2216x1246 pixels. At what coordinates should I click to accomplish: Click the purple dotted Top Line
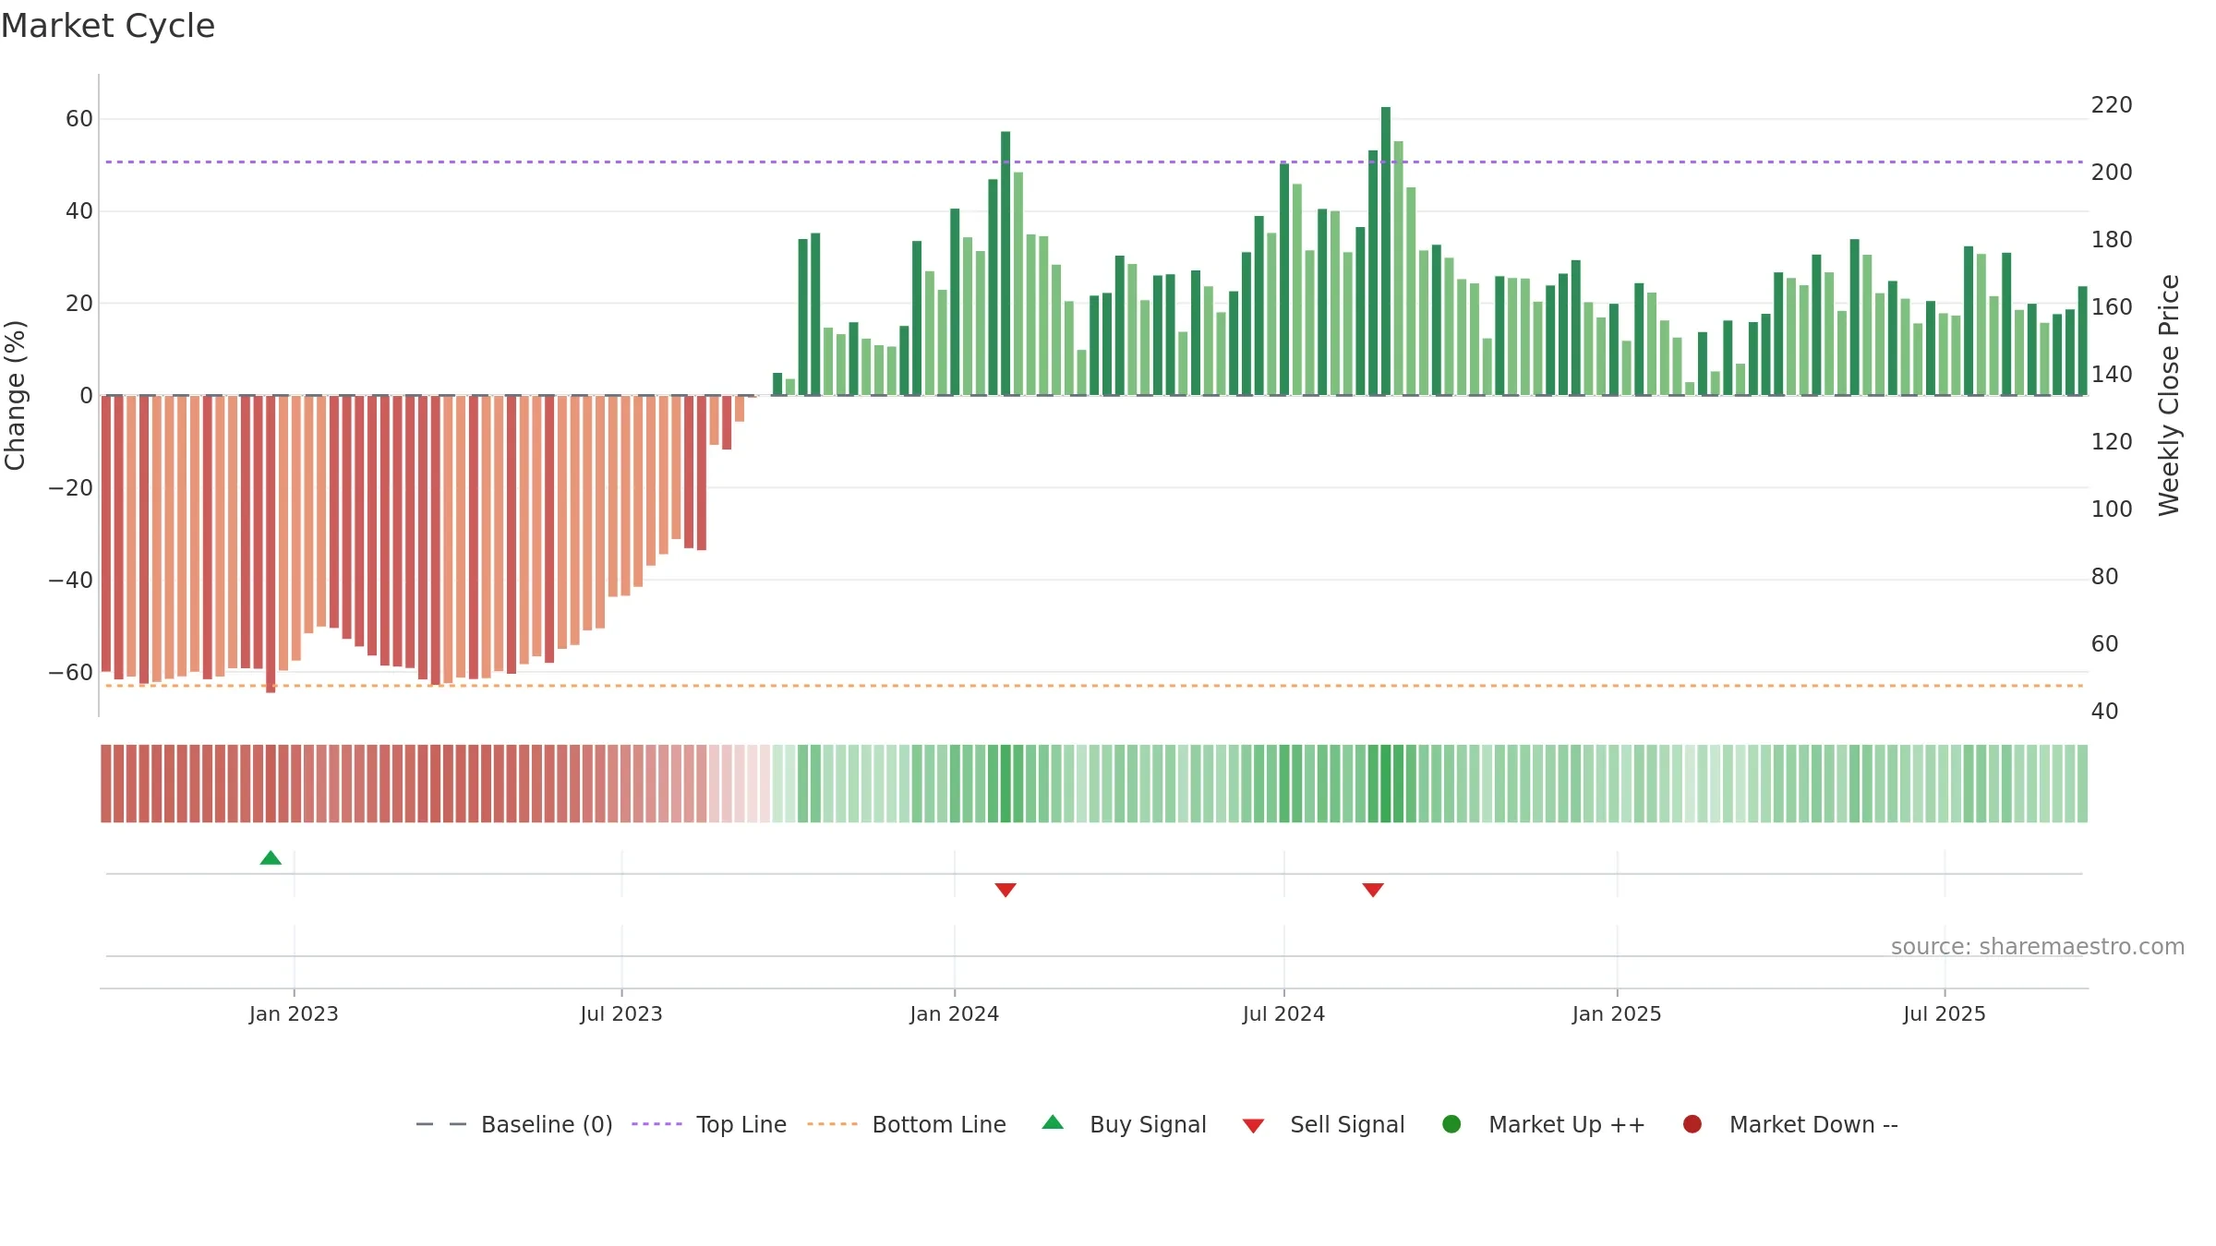tap(1094, 162)
